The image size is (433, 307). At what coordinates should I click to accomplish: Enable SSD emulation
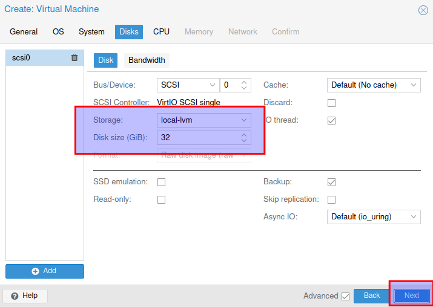click(x=161, y=182)
